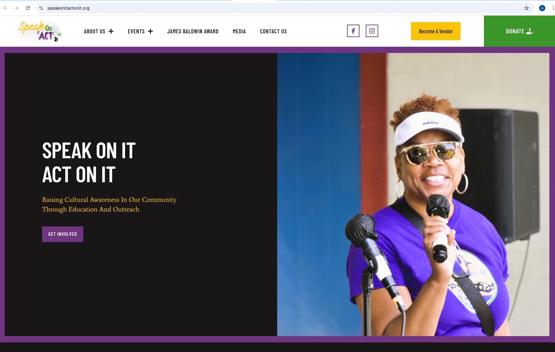Bookmark page with the star icon

point(527,8)
